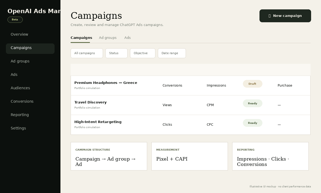Open the Objective filter dropdown
321x193 pixels.
click(143, 53)
